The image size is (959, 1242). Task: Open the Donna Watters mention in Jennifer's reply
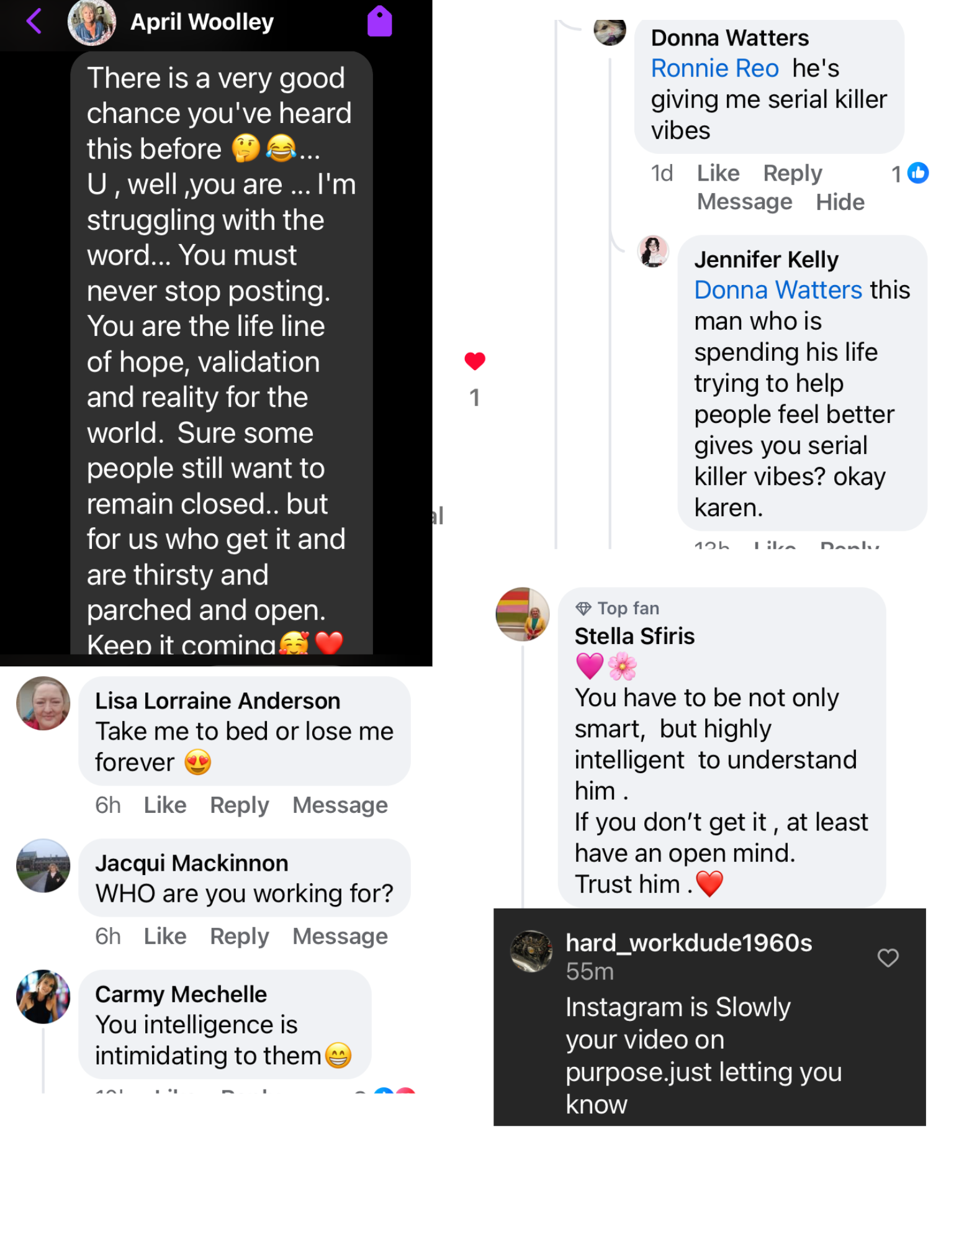[x=778, y=290]
